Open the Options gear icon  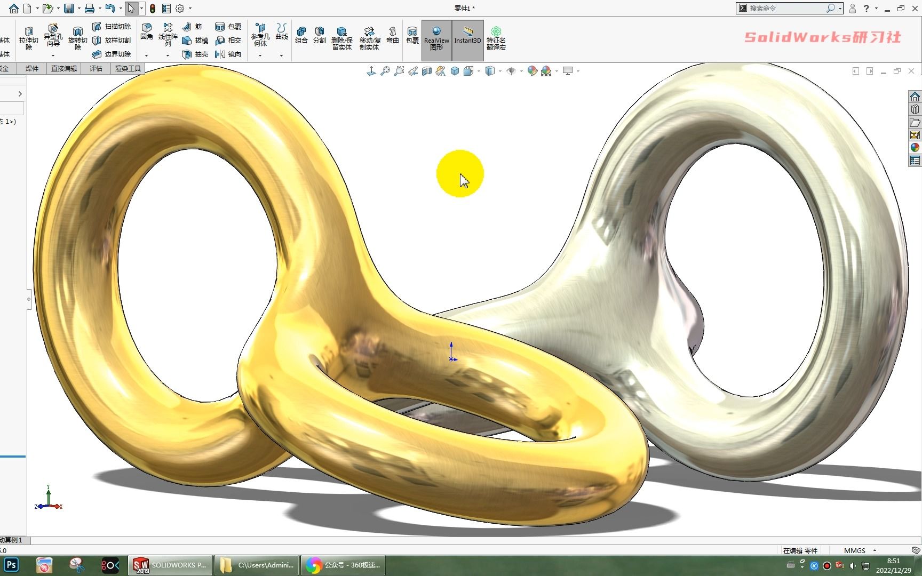(x=180, y=8)
